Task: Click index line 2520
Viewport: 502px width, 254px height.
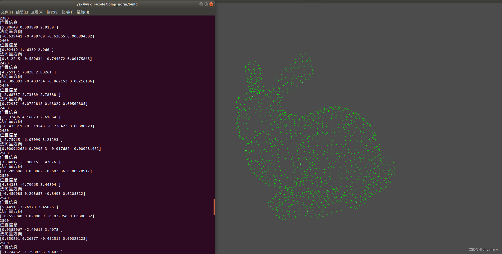Action: [x=4, y=176]
